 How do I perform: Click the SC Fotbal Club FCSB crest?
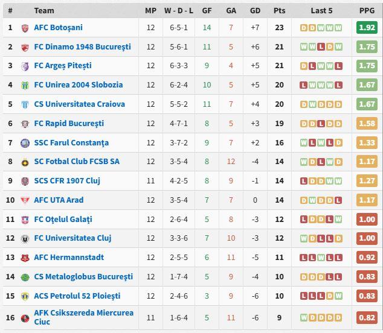click(x=25, y=162)
